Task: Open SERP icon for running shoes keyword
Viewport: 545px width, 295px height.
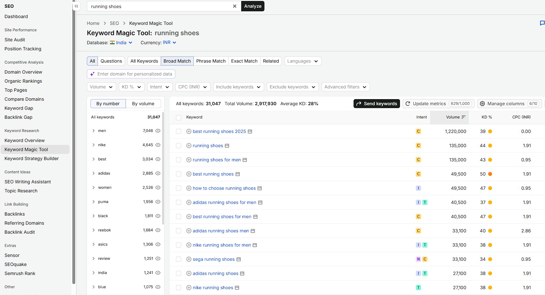Action: point(227,146)
